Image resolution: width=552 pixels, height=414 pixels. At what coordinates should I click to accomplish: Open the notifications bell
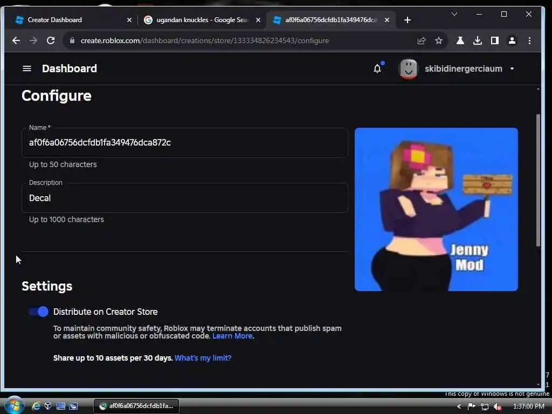coord(377,68)
